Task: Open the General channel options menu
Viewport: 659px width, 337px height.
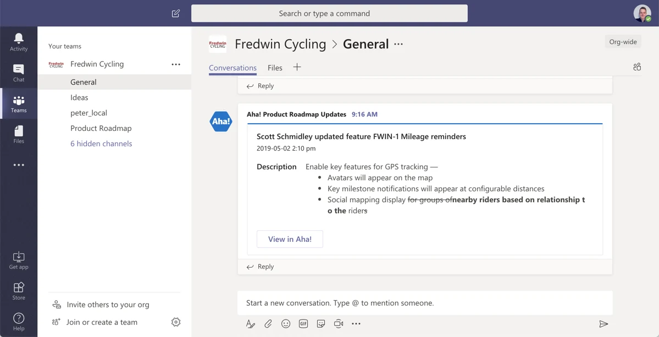Action: pyautogui.click(x=398, y=43)
